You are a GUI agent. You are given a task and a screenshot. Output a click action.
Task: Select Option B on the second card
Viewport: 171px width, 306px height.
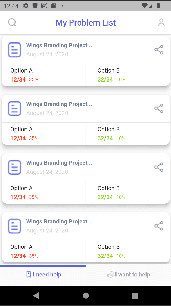click(x=128, y=134)
